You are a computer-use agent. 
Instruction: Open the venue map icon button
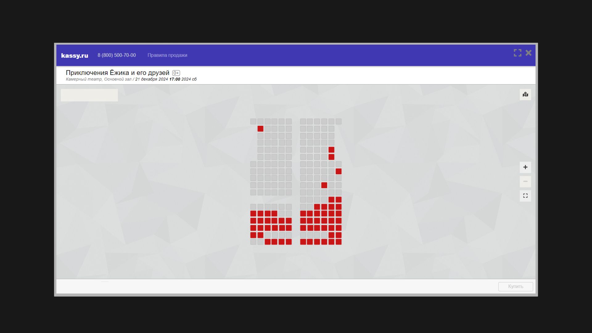pos(525,95)
